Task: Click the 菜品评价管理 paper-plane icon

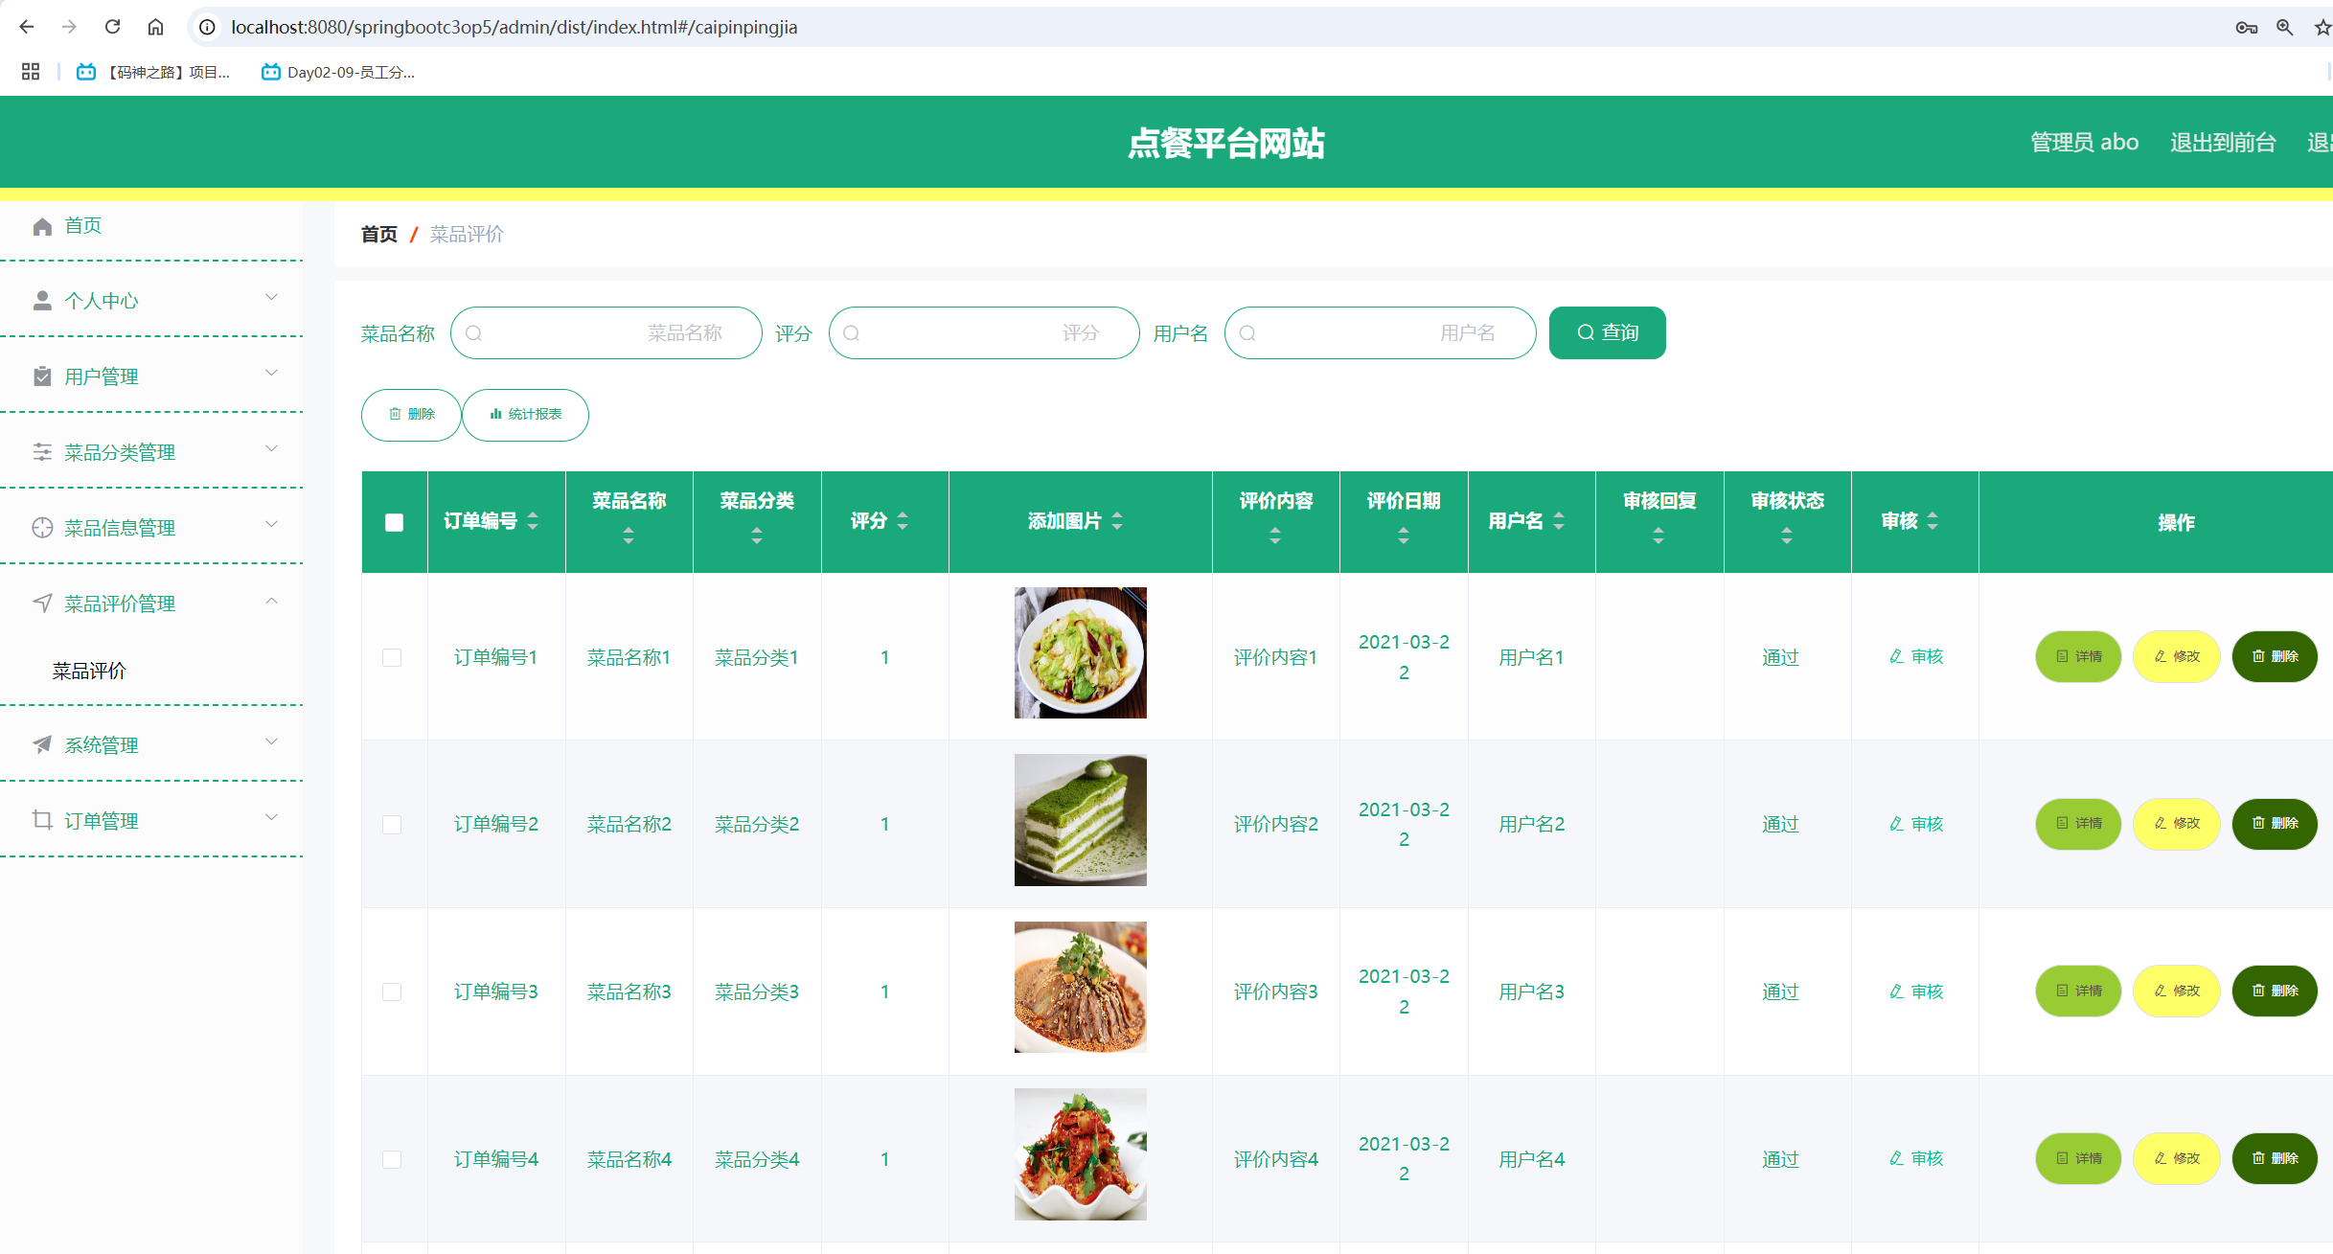Action: (x=42, y=603)
